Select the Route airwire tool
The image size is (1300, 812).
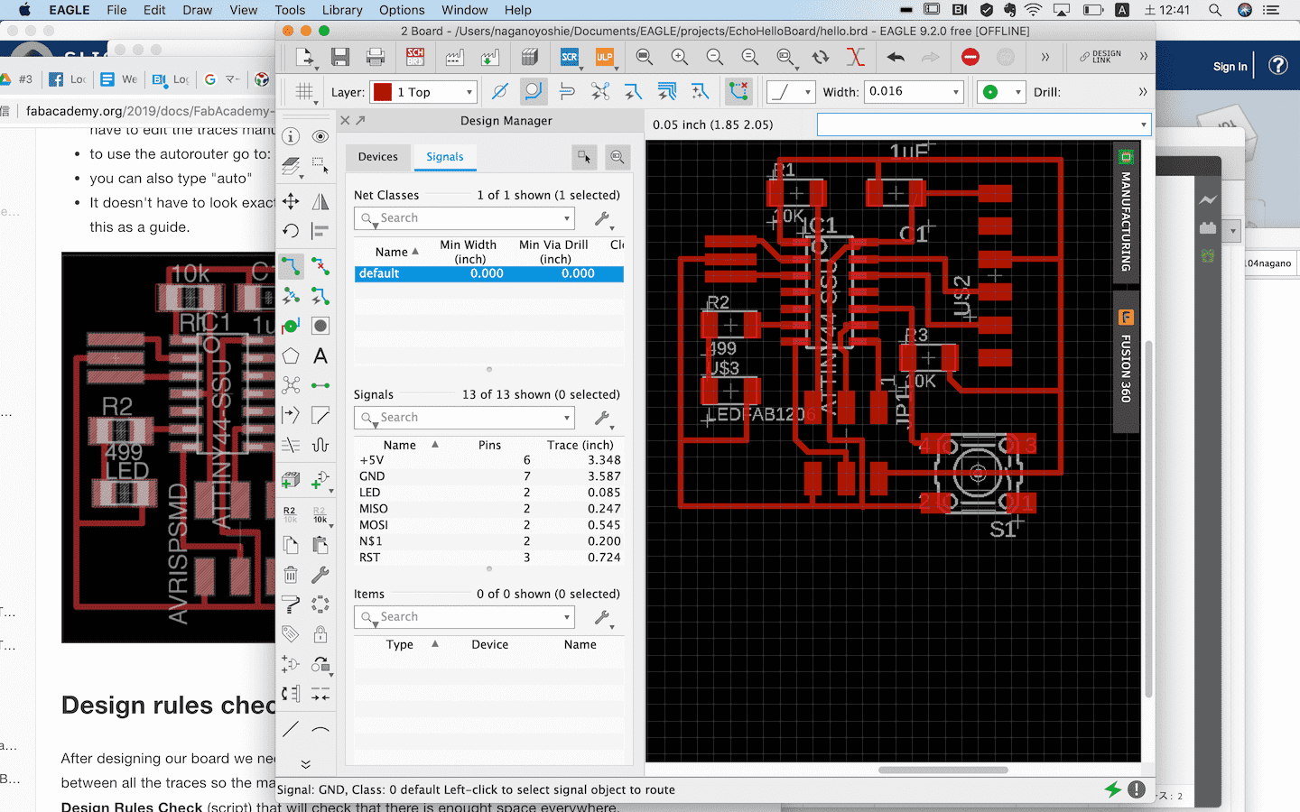point(291,266)
